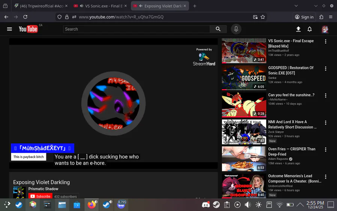The image size is (337, 211).
Task: Launch Firefox from the taskbar
Action: click(92, 204)
